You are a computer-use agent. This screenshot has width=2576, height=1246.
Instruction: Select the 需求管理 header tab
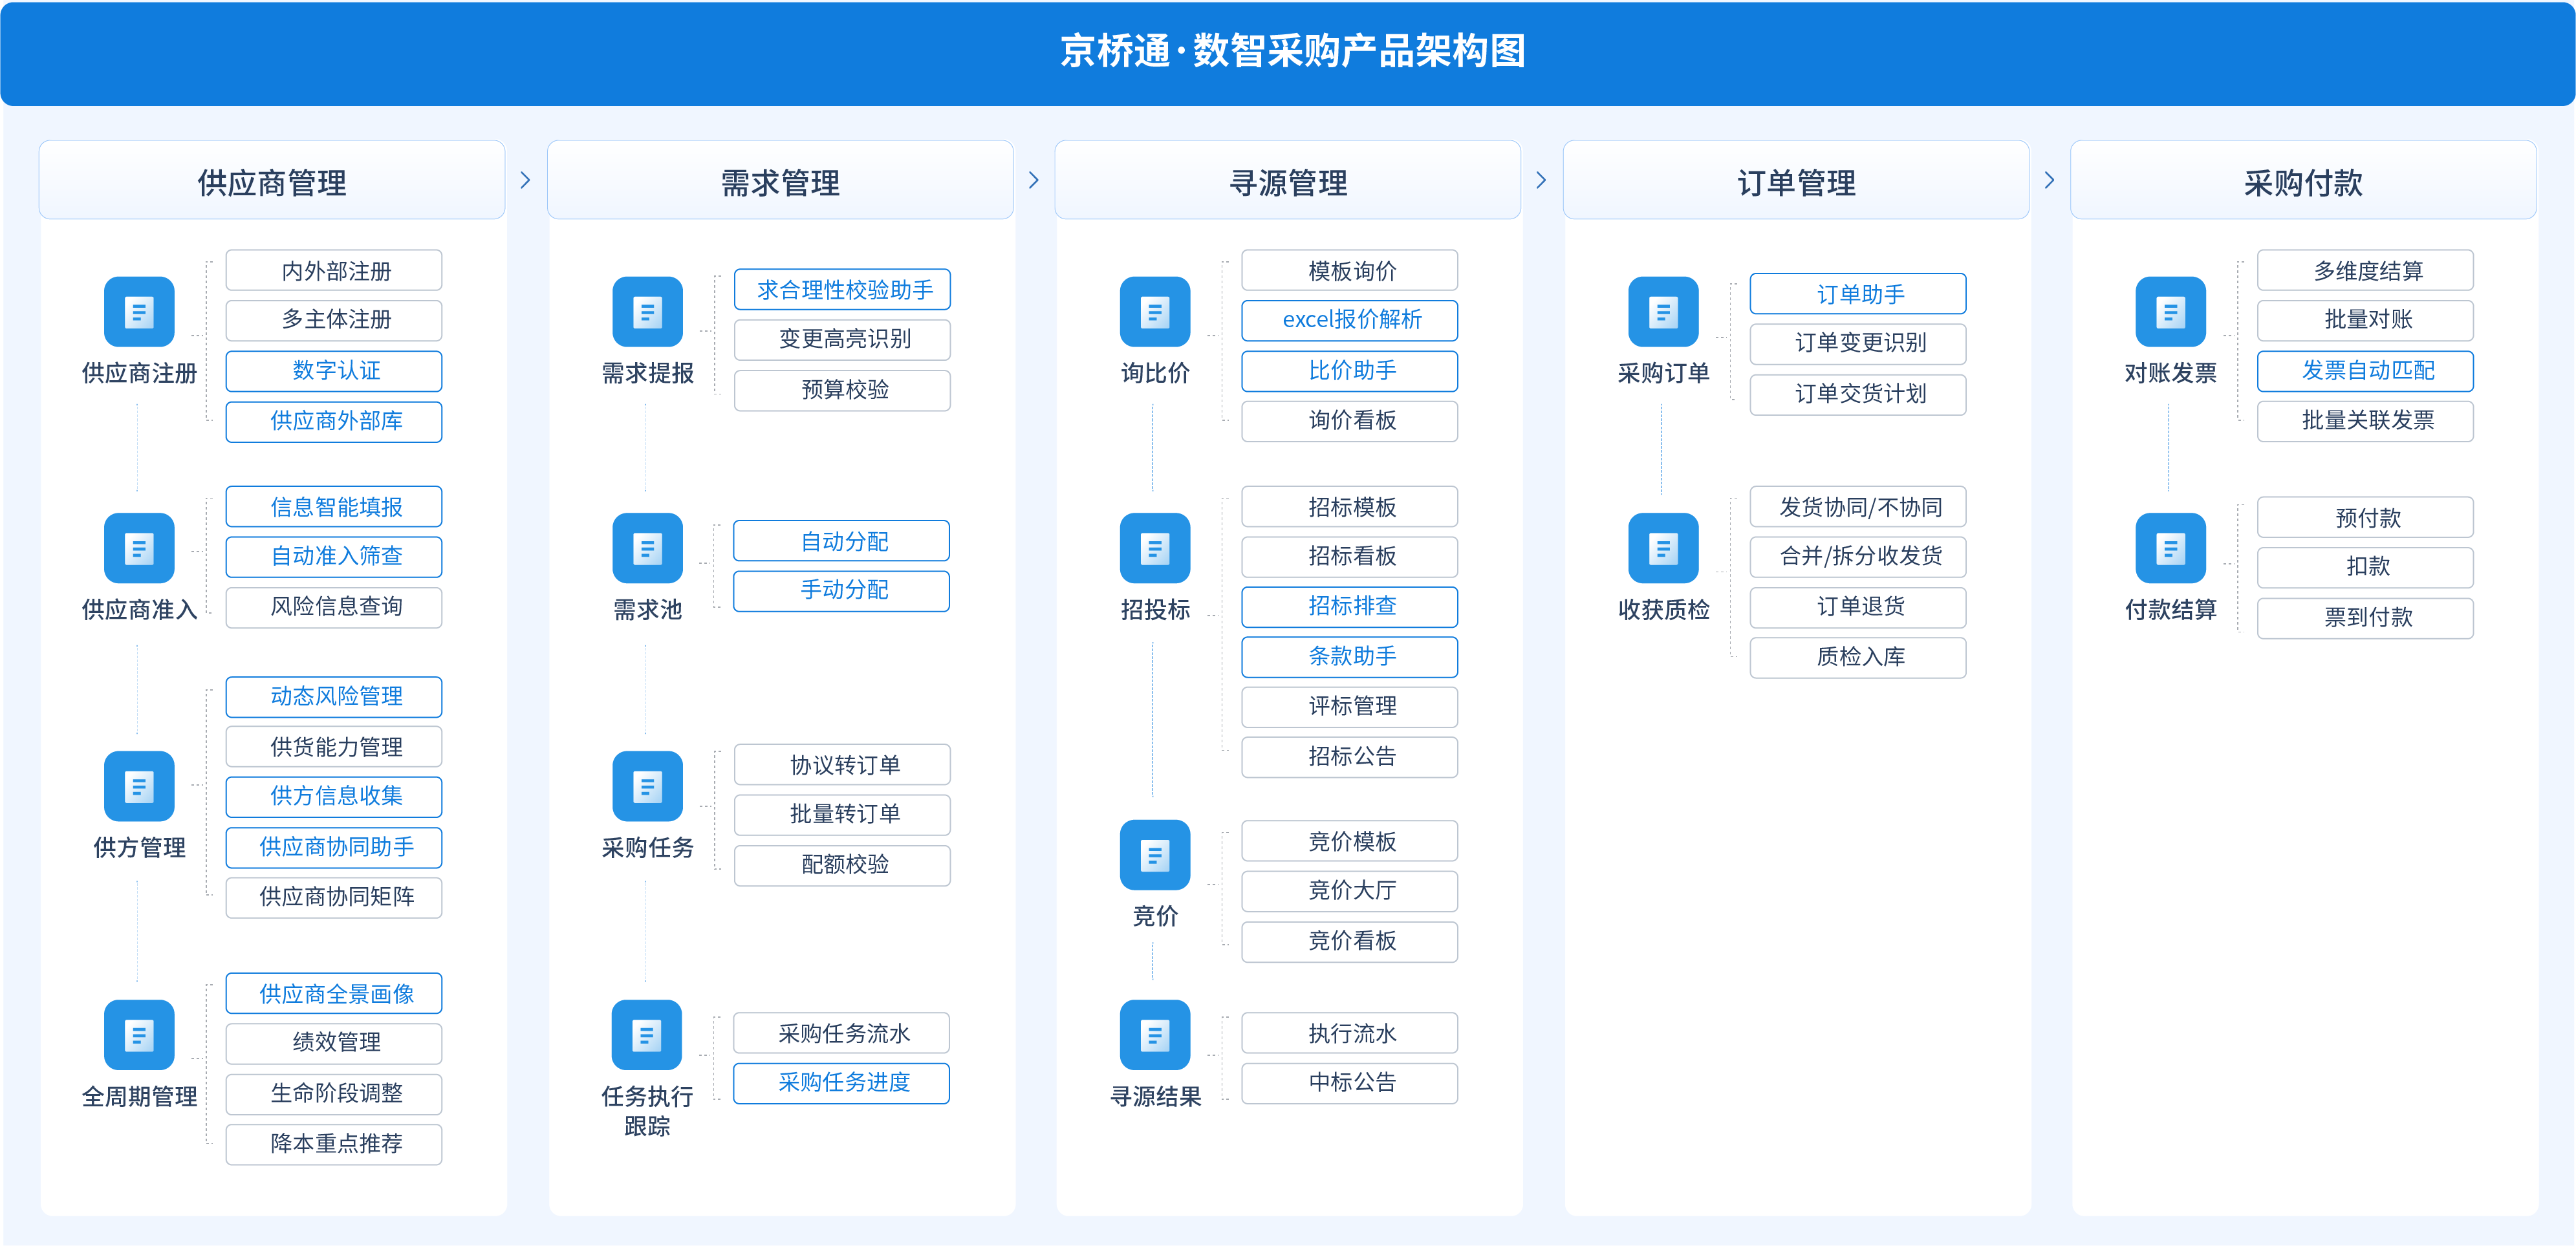pyautogui.click(x=780, y=180)
